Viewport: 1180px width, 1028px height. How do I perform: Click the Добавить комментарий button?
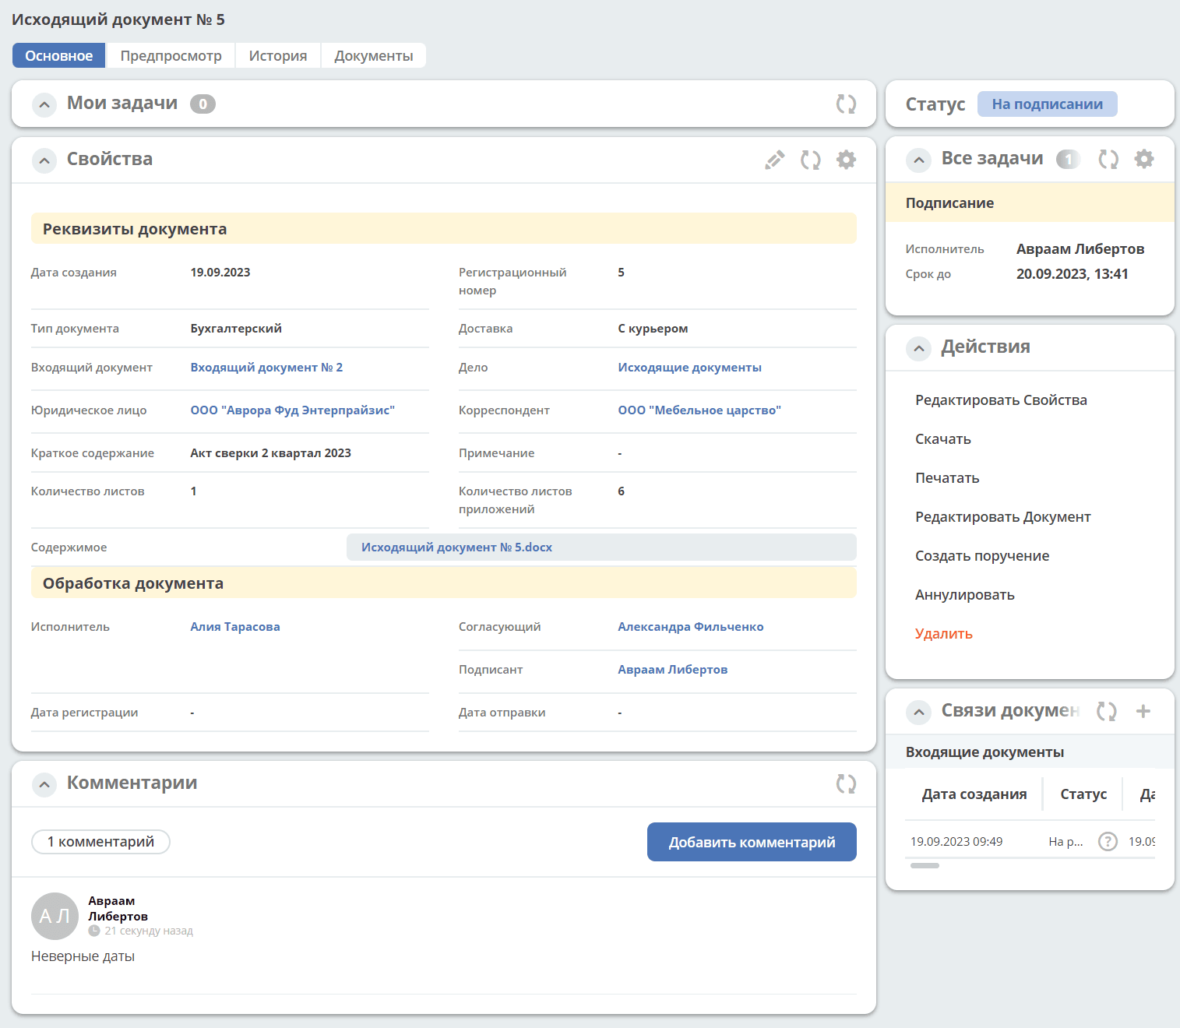point(752,842)
